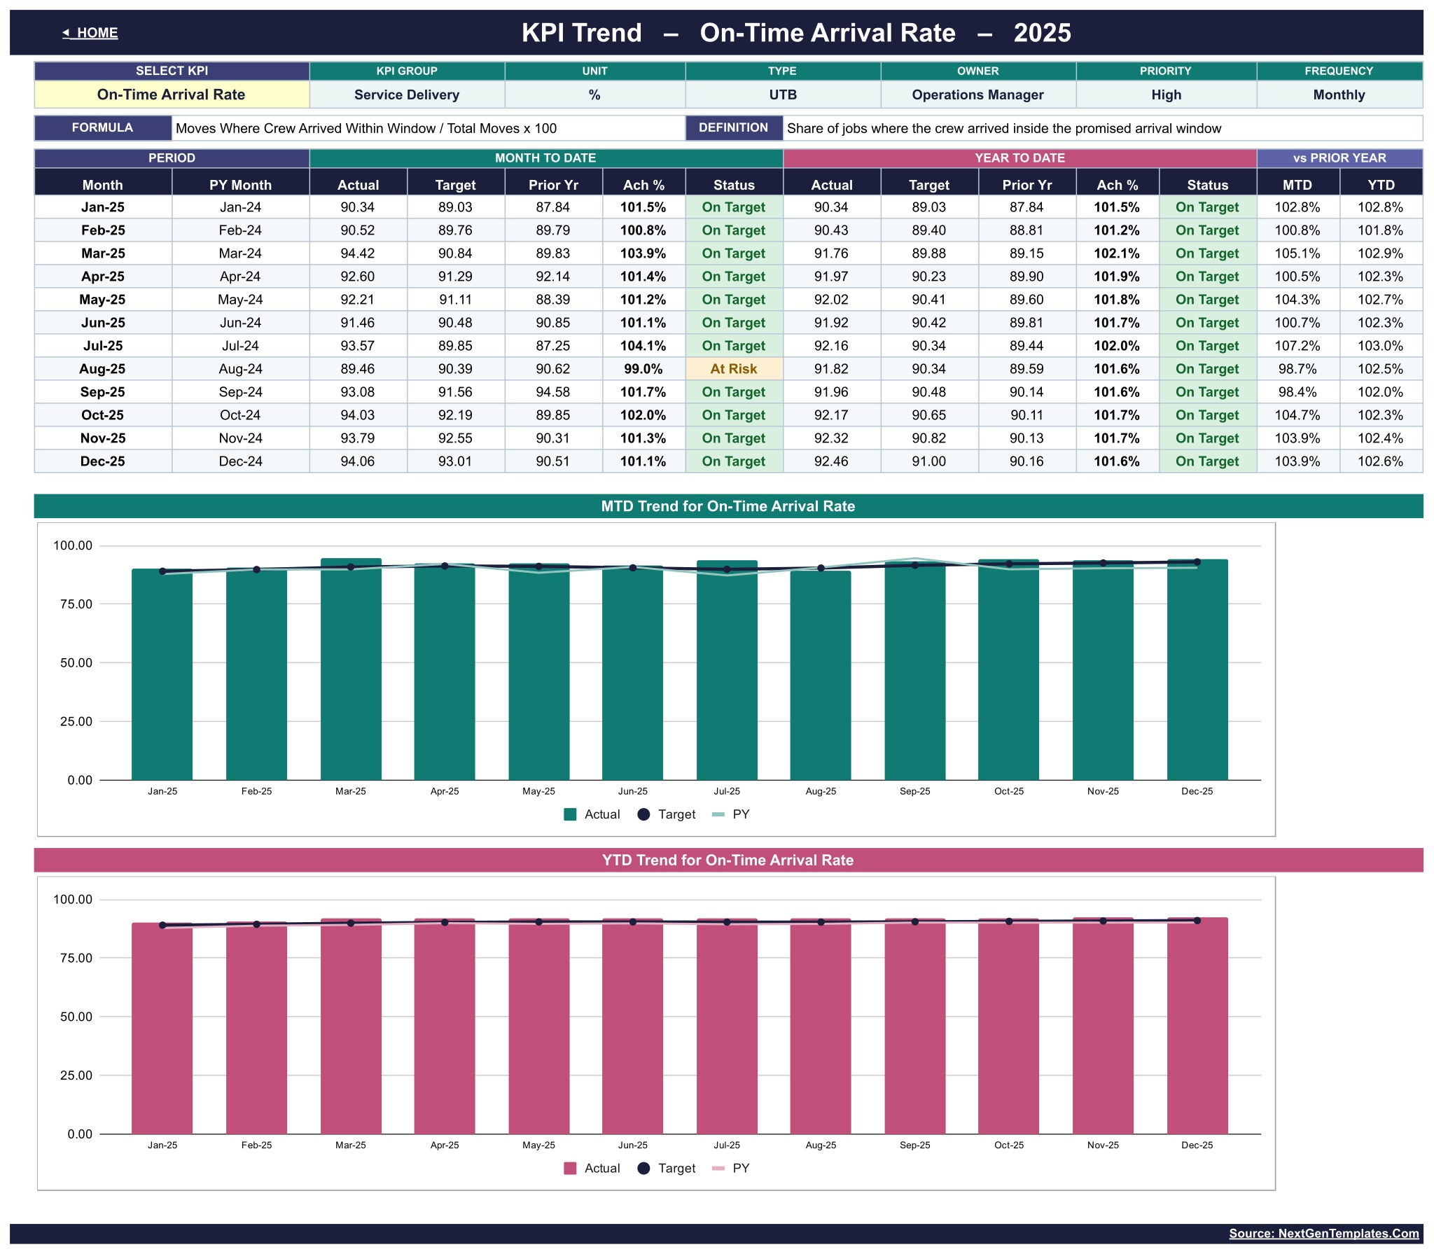Image resolution: width=1434 pixels, height=1254 pixels.
Task: Select the YTD Target value 91.00
Action: (x=929, y=461)
